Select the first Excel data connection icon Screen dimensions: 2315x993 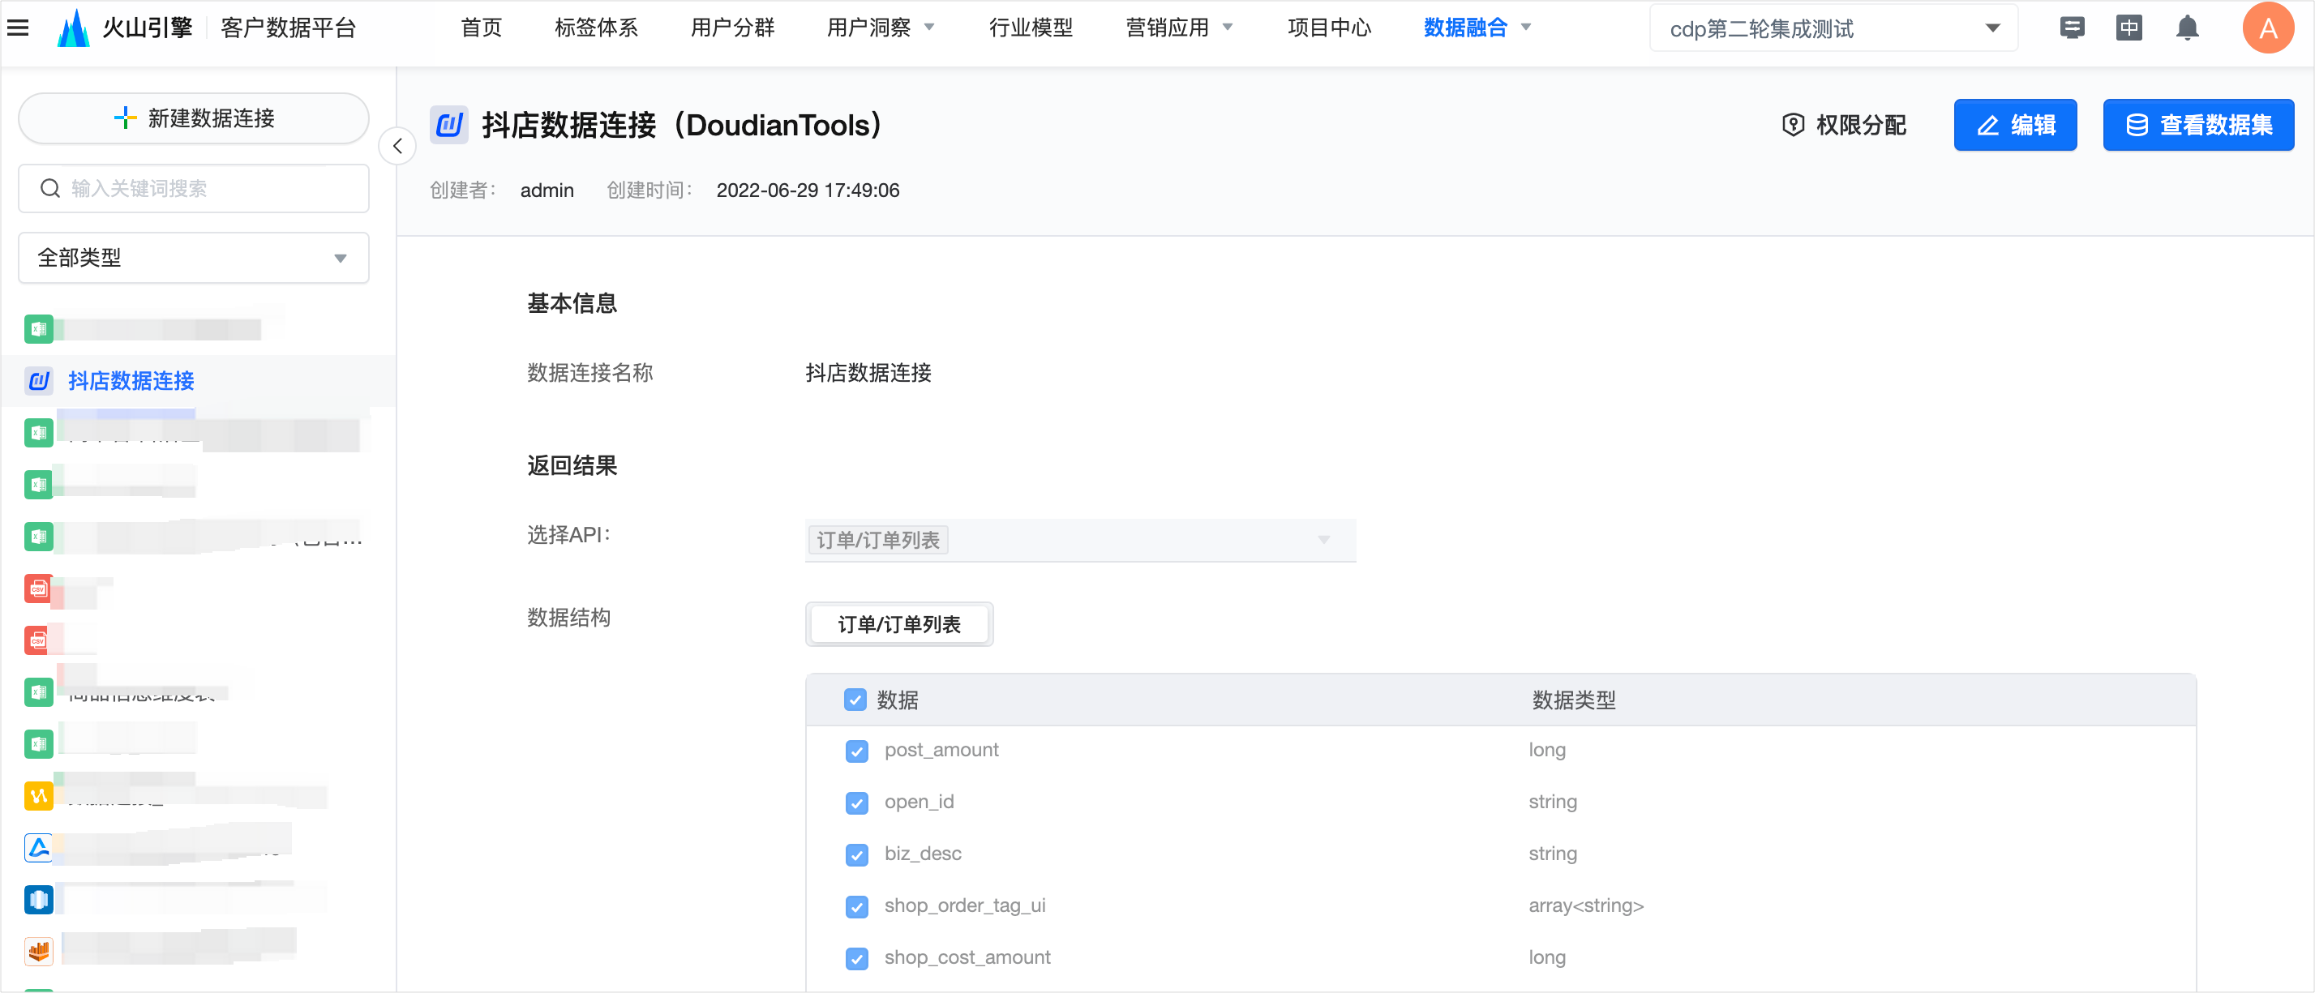(39, 329)
